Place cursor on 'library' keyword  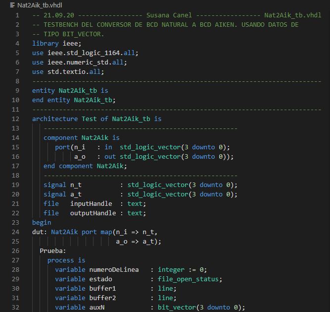coord(45,43)
